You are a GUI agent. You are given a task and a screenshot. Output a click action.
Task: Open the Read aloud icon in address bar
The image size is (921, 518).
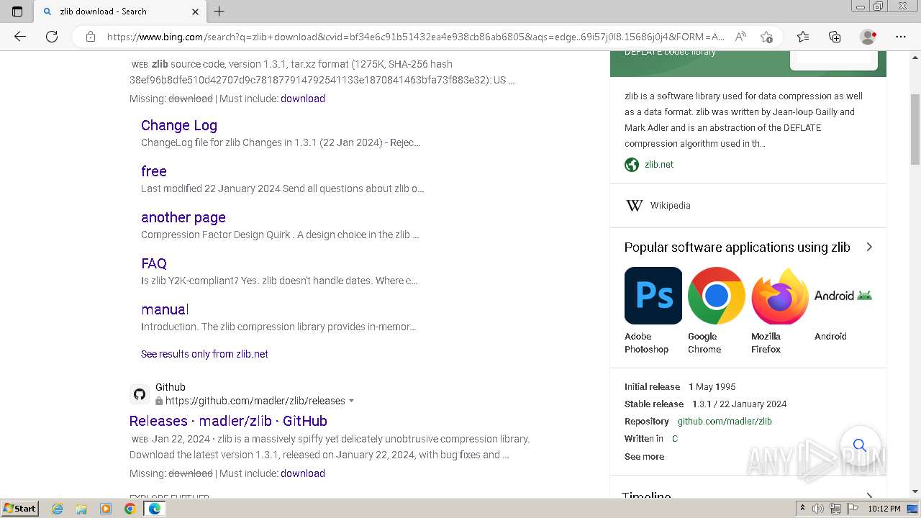[740, 37]
